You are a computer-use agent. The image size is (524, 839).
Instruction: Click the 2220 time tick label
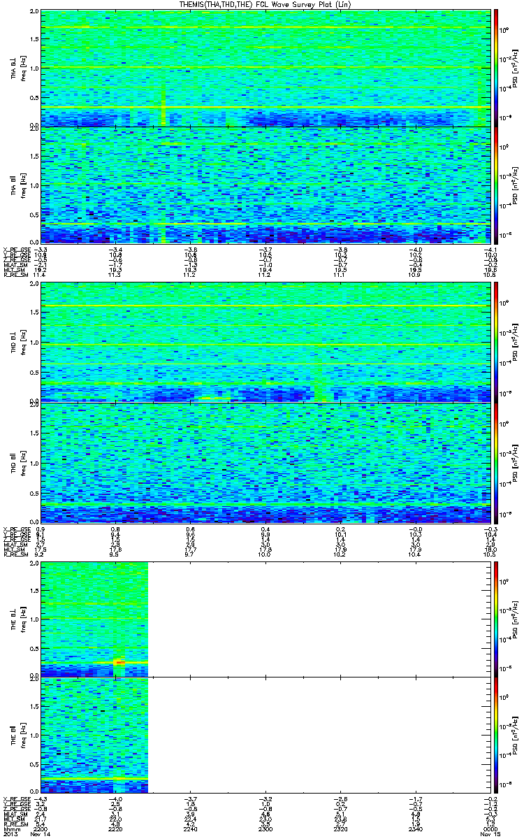pyautogui.click(x=115, y=828)
